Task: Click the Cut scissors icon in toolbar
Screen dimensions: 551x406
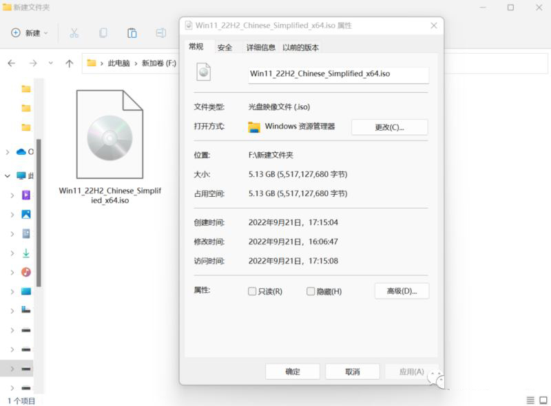Action: point(74,33)
